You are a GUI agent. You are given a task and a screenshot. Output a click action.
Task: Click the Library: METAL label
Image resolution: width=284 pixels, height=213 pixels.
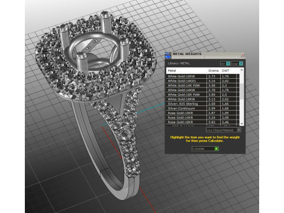(x=179, y=63)
